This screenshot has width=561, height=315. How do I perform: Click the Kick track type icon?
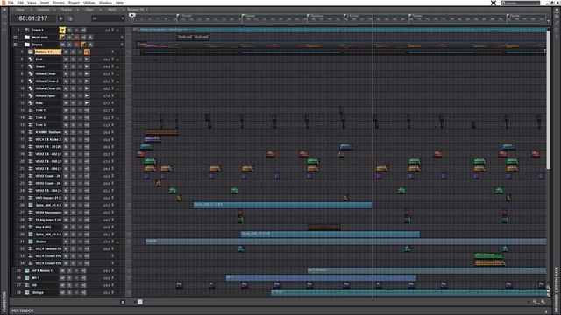[x=31, y=59]
